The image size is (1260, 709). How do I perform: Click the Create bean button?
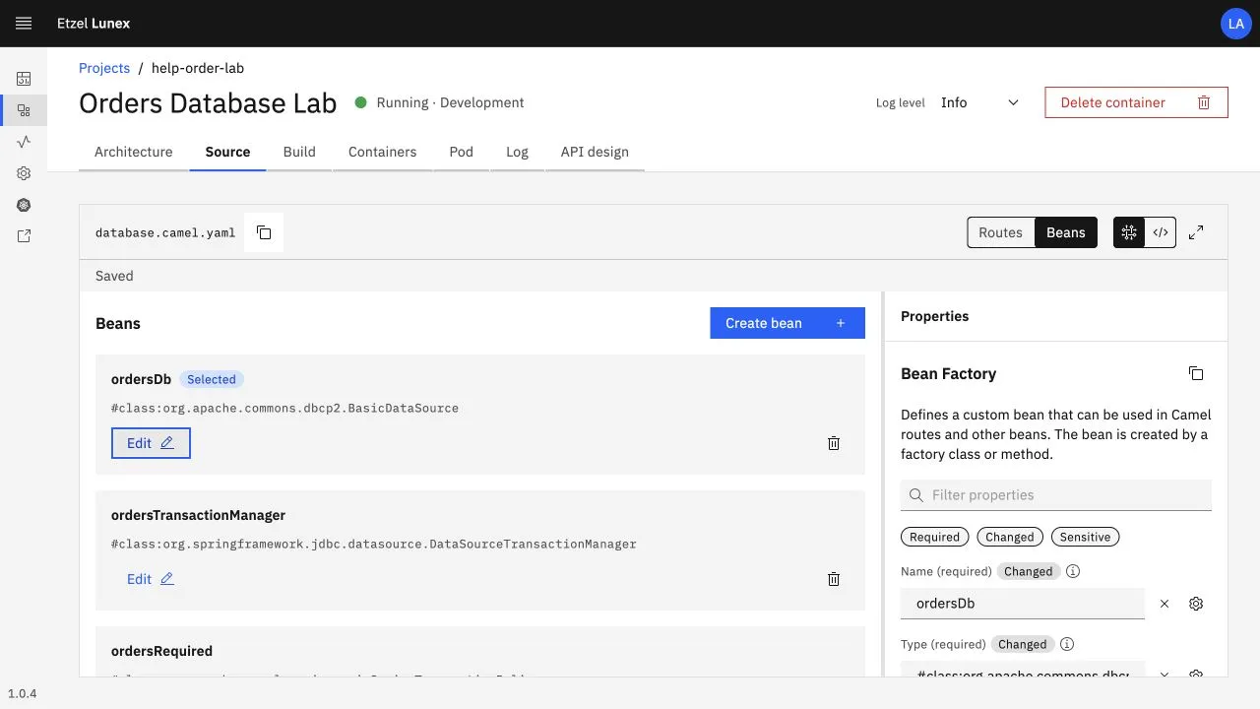(787, 323)
